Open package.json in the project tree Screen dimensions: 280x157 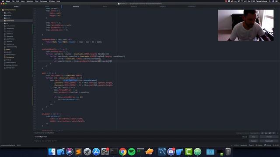[10, 68]
